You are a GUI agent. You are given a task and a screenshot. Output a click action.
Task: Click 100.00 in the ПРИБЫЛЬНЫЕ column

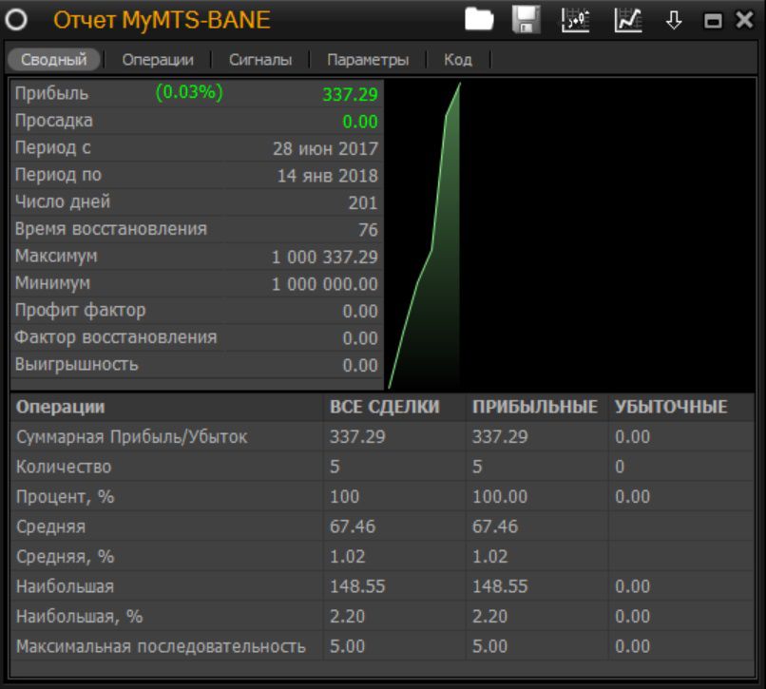[500, 497]
